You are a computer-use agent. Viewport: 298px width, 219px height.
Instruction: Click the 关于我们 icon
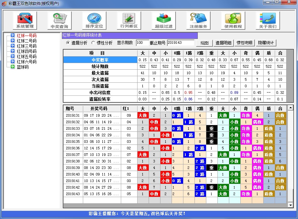268,20
